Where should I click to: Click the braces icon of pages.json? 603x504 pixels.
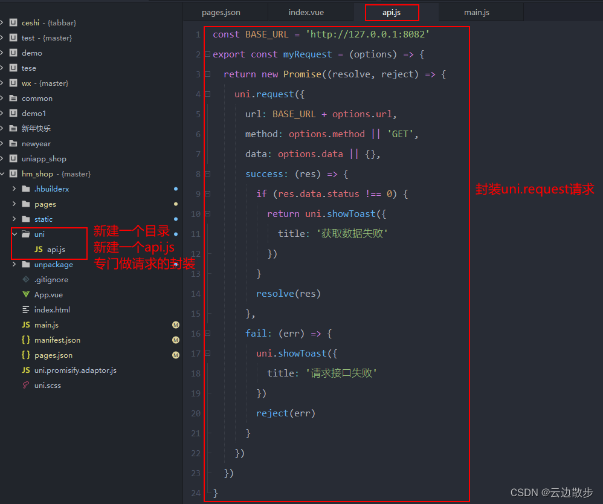point(26,355)
